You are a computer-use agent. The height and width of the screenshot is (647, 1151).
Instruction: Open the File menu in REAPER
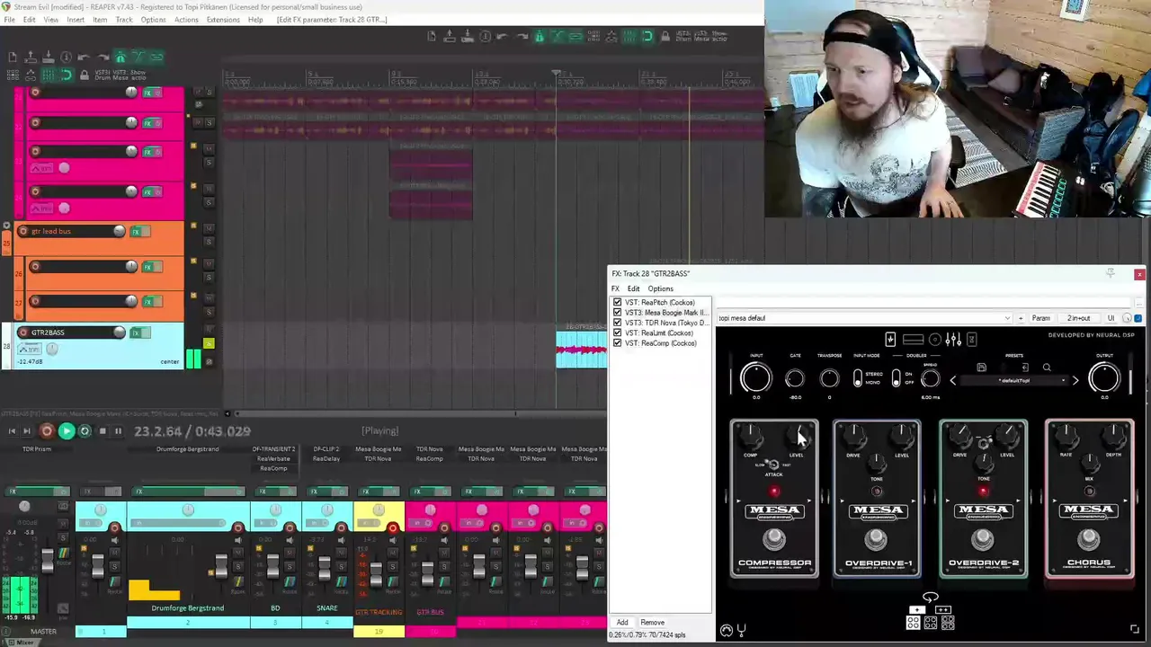pyautogui.click(x=9, y=20)
